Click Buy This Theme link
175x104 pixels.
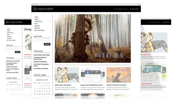click(39, 30)
